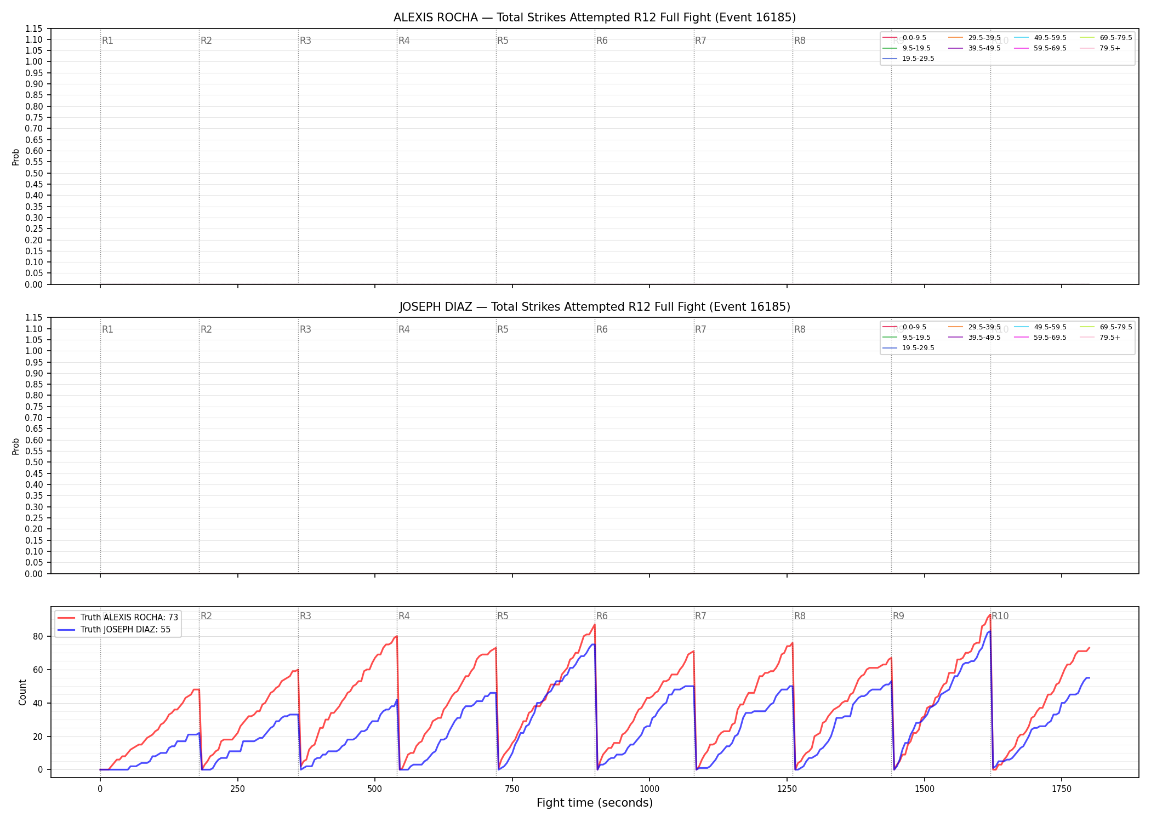Click the JOSEPH DIAZ chart title
Image resolution: width=1151 pixels, height=822 pixels.
click(x=595, y=307)
